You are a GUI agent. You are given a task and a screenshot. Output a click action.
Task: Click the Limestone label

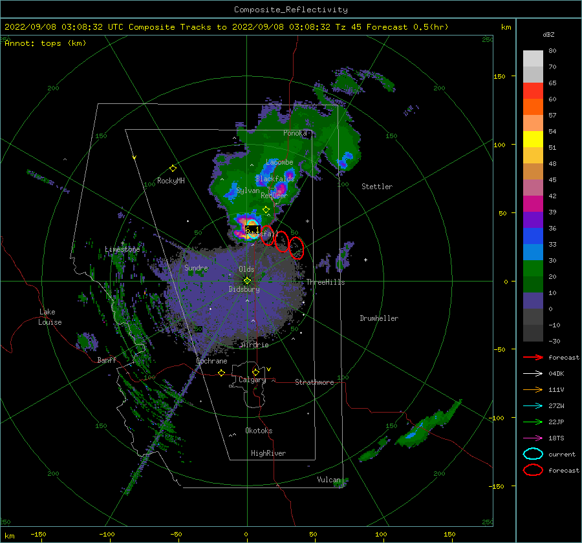pyautogui.click(x=122, y=249)
